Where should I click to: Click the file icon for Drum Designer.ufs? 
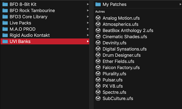coord(98,55)
